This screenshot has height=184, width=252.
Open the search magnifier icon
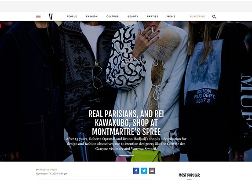tap(214, 17)
